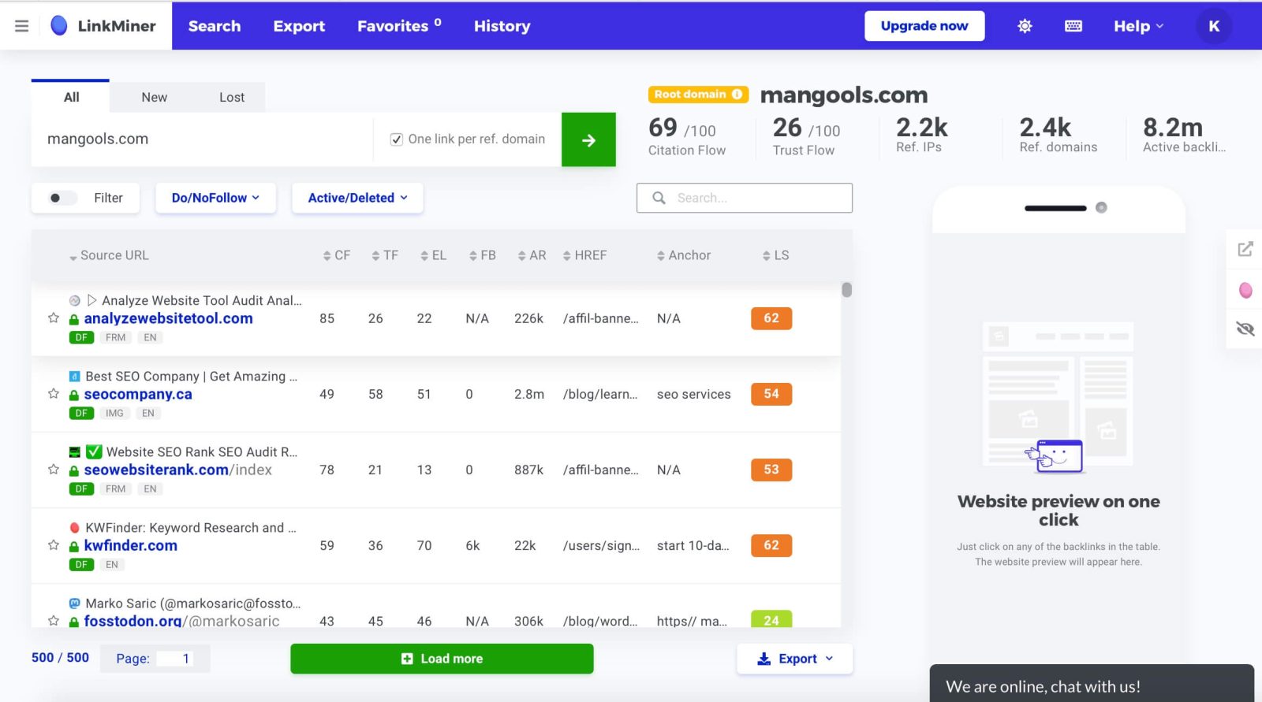Open the K user avatar

coord(1214,26)
